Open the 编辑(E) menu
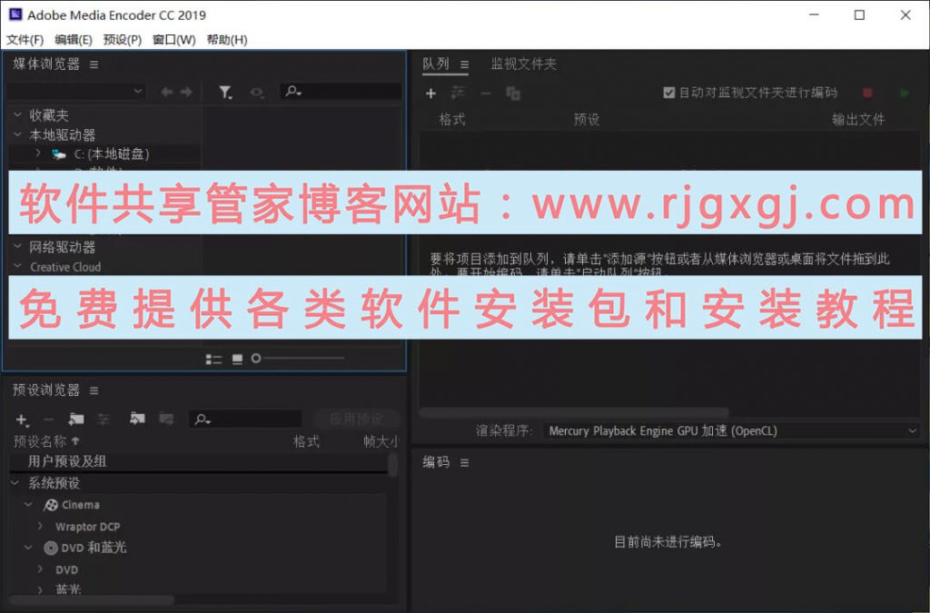930x613 pixels. coord(74,40)
